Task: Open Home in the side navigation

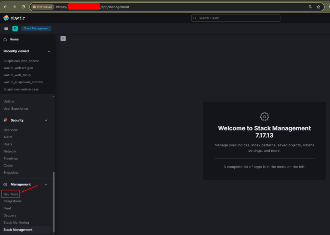Action: coord(14,39)
